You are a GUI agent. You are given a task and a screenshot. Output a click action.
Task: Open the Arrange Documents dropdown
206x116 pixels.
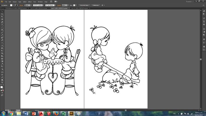pos(56,2)
